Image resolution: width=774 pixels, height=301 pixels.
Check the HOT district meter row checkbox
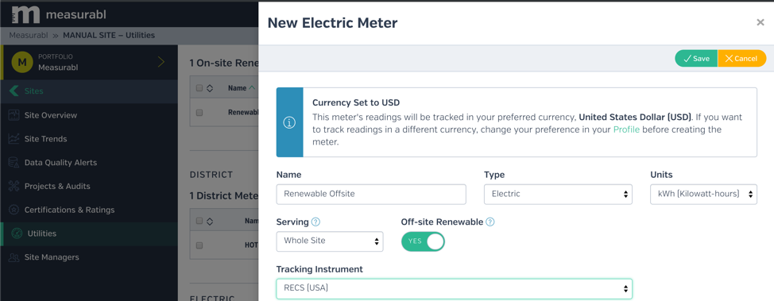pos(199,245)
